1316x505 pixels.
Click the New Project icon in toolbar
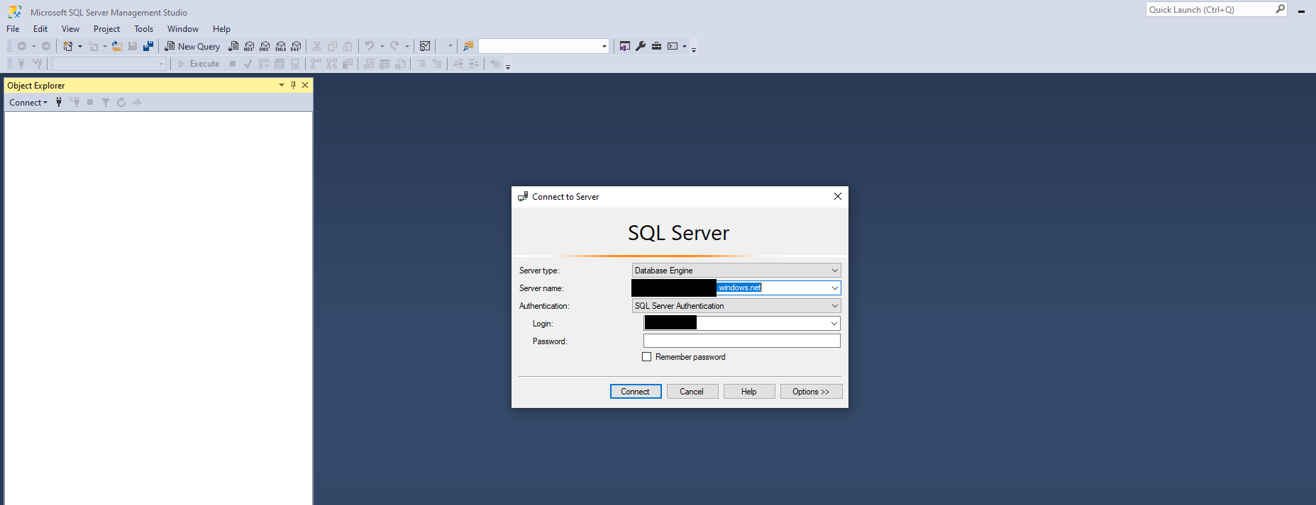68,46
